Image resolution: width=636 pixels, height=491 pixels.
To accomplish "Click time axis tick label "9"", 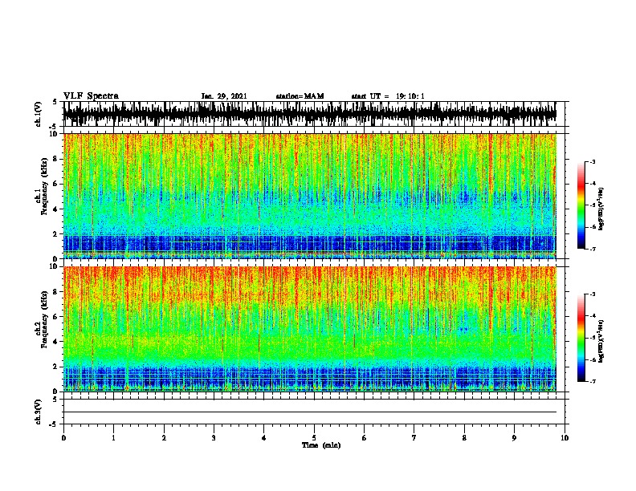I will pyautogui.click(x=514, y=438).
